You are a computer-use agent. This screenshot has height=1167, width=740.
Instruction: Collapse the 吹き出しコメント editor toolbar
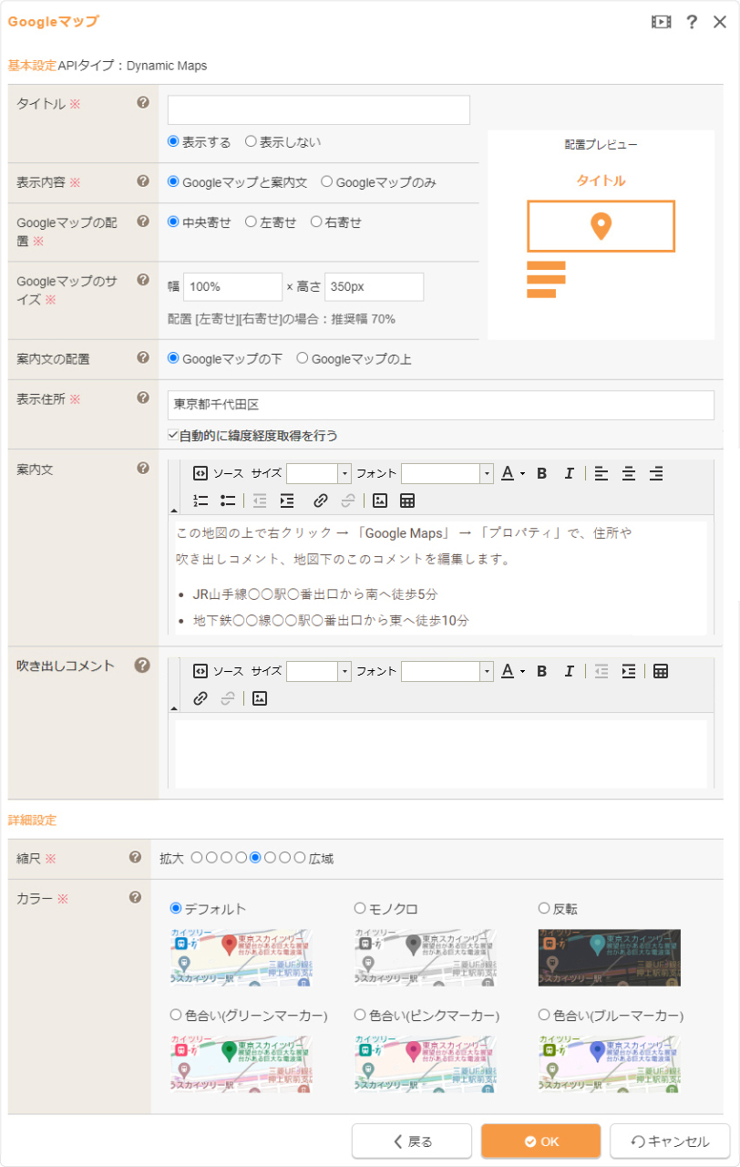pyautogui.click(x=174, y=708)
